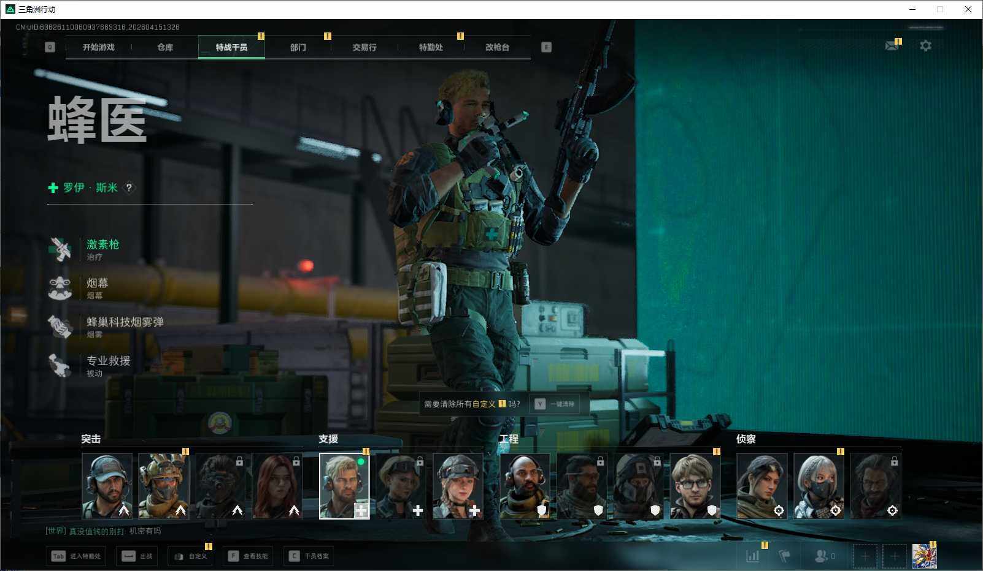Select the helmeted masked operator under 突击
The width and height of the screenshot is (983, 571).
click(x=163, y=486)
